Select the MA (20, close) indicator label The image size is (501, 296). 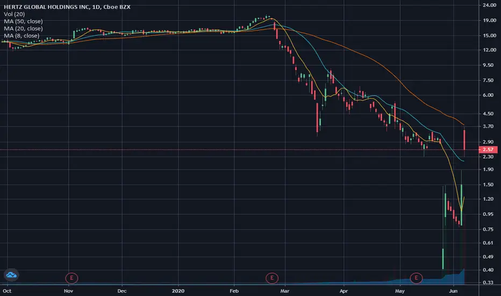[x=23, y=29]
